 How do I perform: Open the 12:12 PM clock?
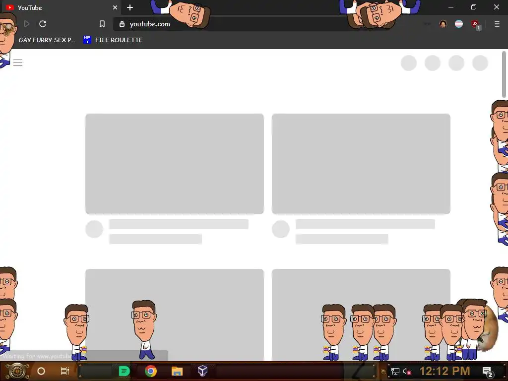click(444, 371)
